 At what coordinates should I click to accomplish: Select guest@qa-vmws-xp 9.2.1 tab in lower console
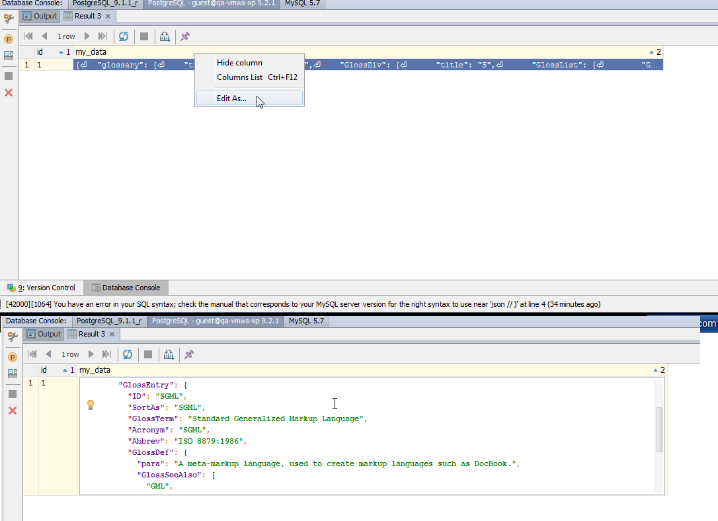pyautogui.click(x=216, y=321)
